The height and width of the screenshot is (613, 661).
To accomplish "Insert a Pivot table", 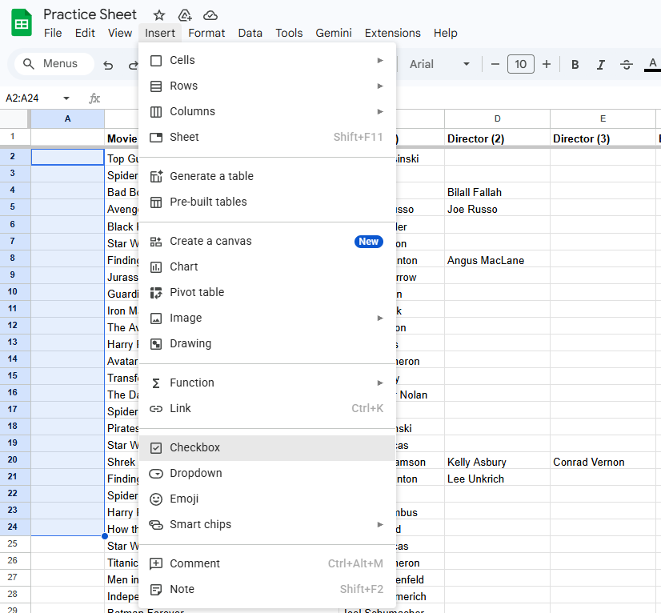I will point(266,292).
